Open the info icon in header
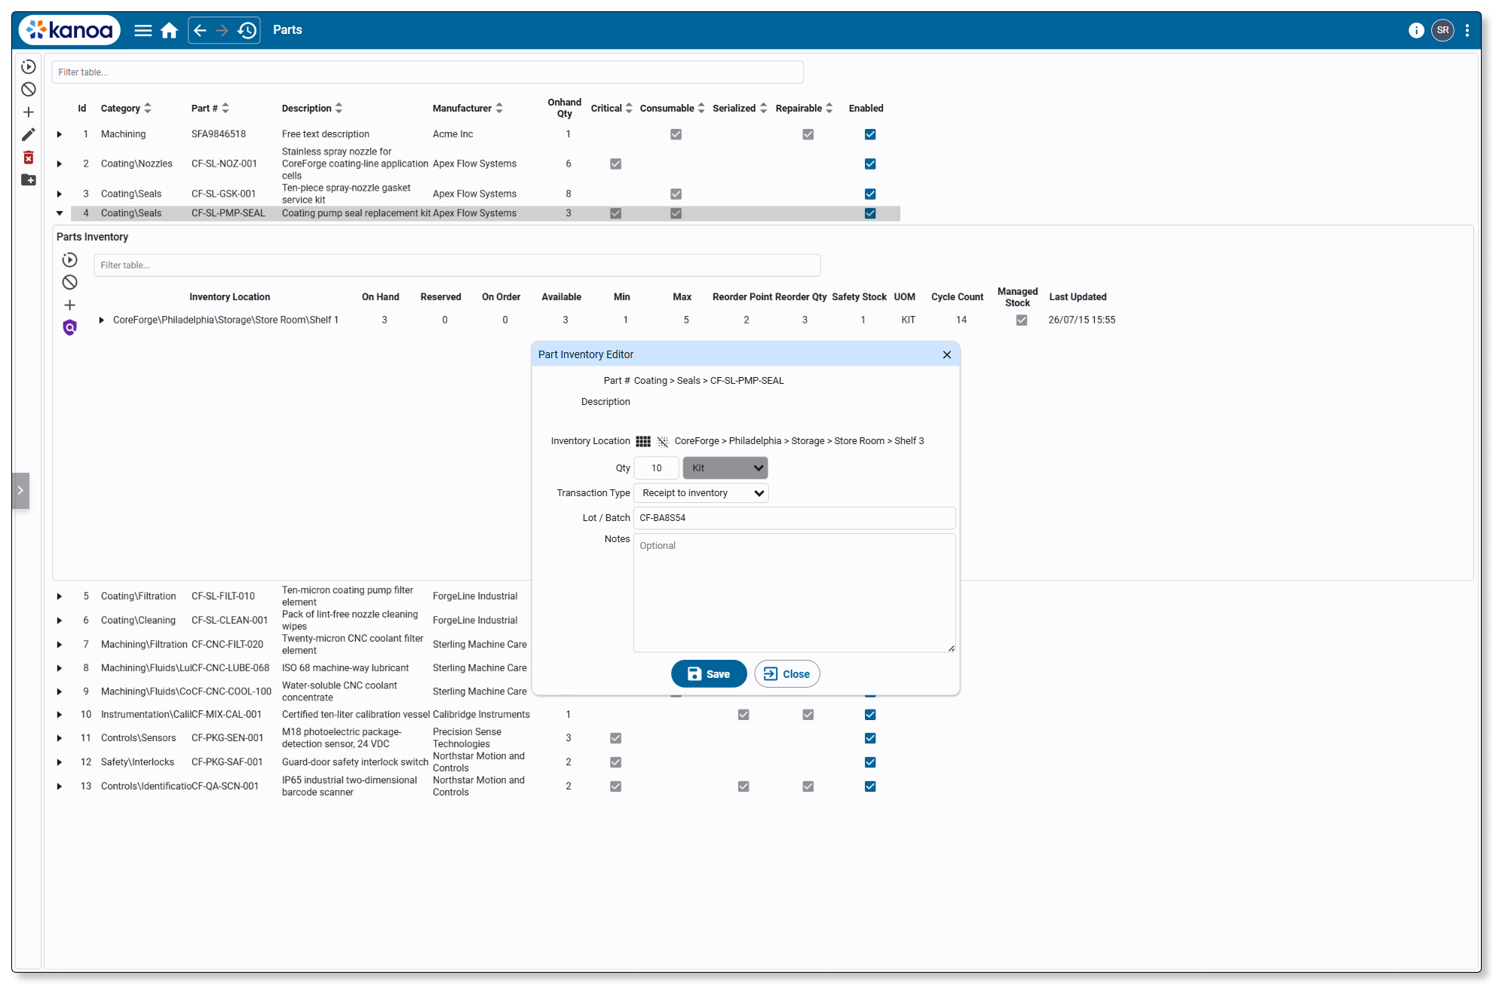 click(x=1416, y=30)
